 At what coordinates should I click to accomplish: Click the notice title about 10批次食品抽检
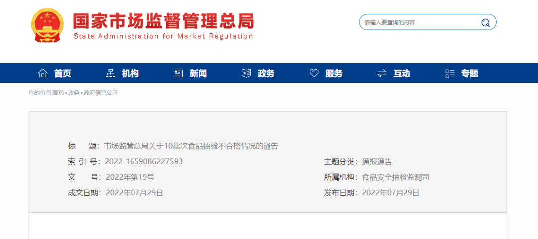[x=191, y=146]
